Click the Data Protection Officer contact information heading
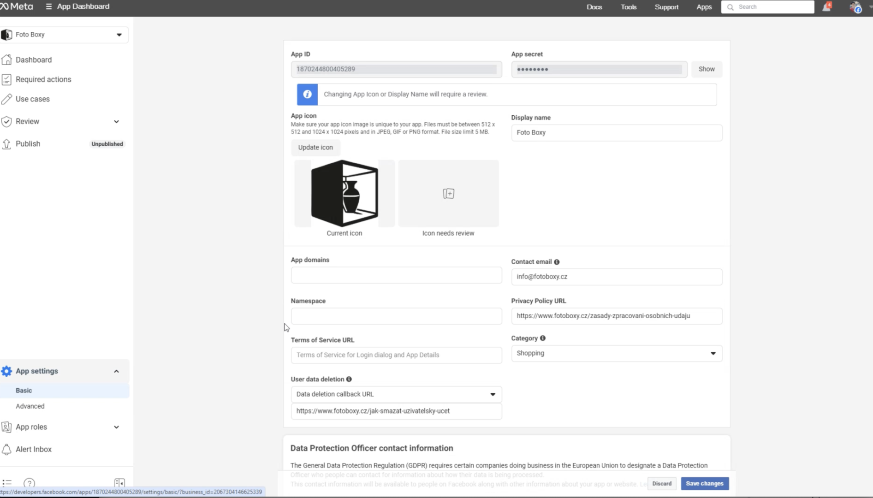Image resolution: width=873 pixels, height=498 pixels. point(372,448)
